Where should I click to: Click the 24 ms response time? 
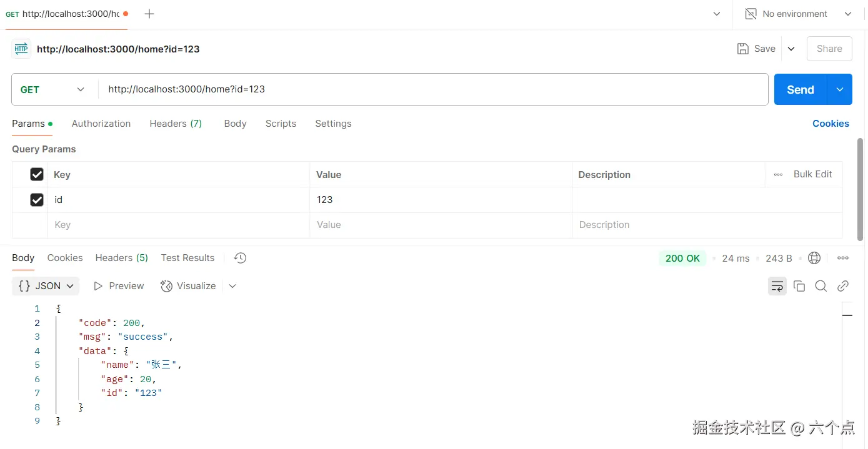(x=736, y=258)
